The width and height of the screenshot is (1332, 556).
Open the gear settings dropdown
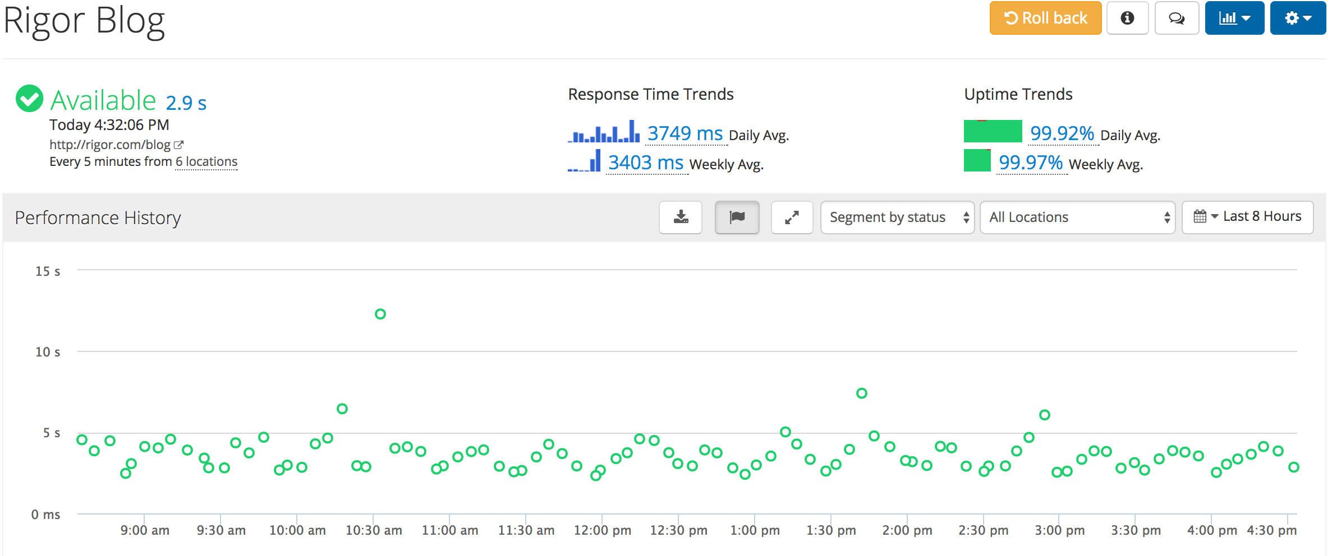point(1298,18)
